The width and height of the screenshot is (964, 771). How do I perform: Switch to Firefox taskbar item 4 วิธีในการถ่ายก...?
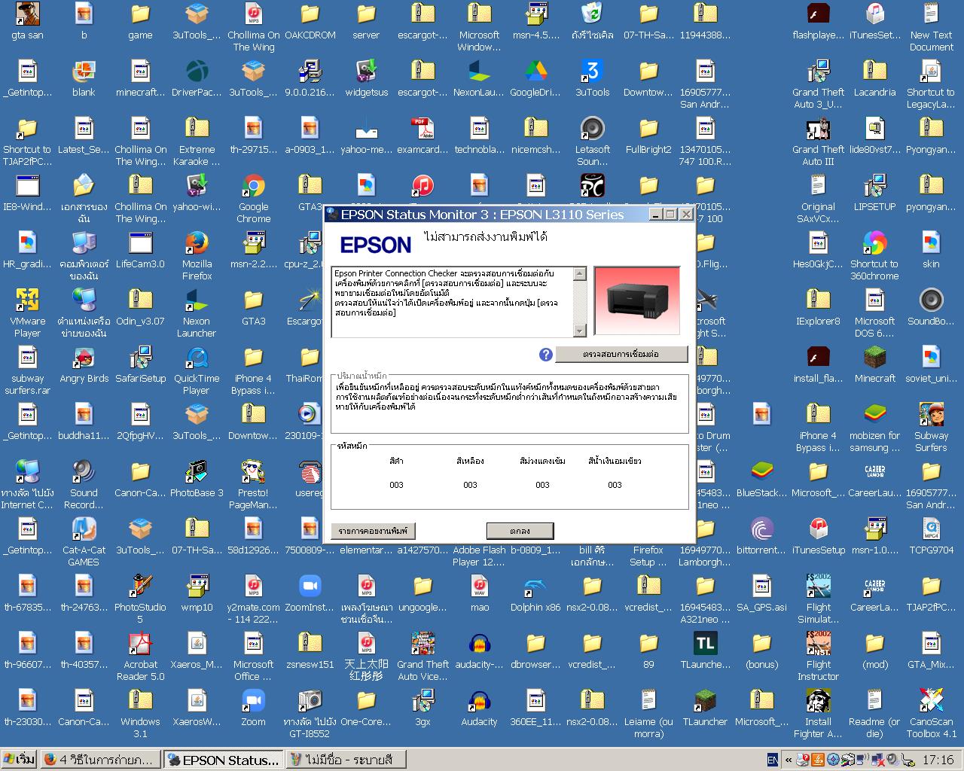[101, 760]
